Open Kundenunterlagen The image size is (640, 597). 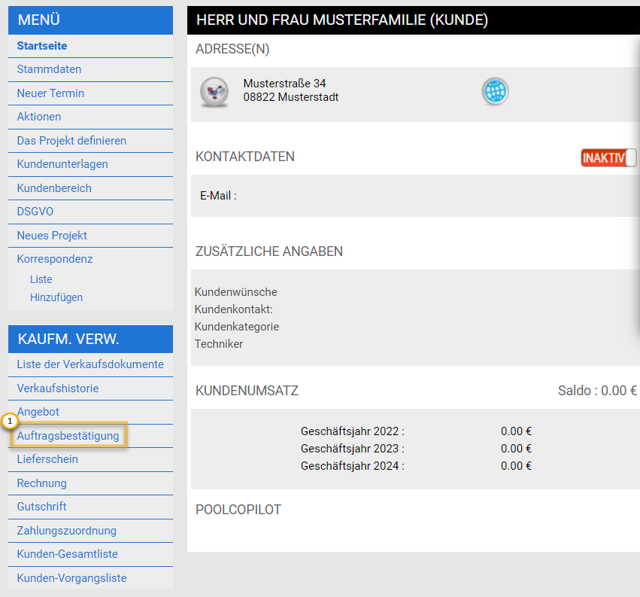62,164
